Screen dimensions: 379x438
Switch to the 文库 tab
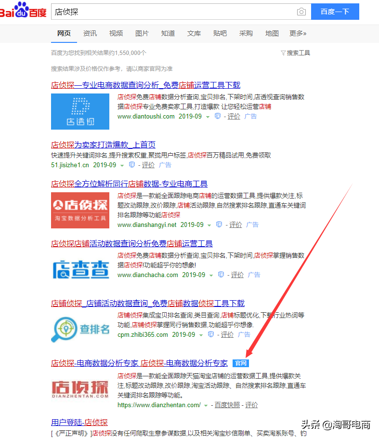tap(194, 34)
